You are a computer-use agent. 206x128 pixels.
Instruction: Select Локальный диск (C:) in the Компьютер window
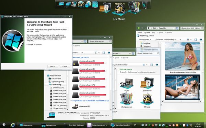click(x=89, y=63)
